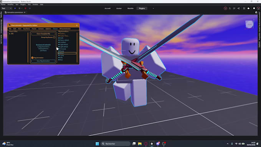This screenshot has height=147, width=261.
Task: Open the user avatar account icon
Action: [x=258, y=8]
